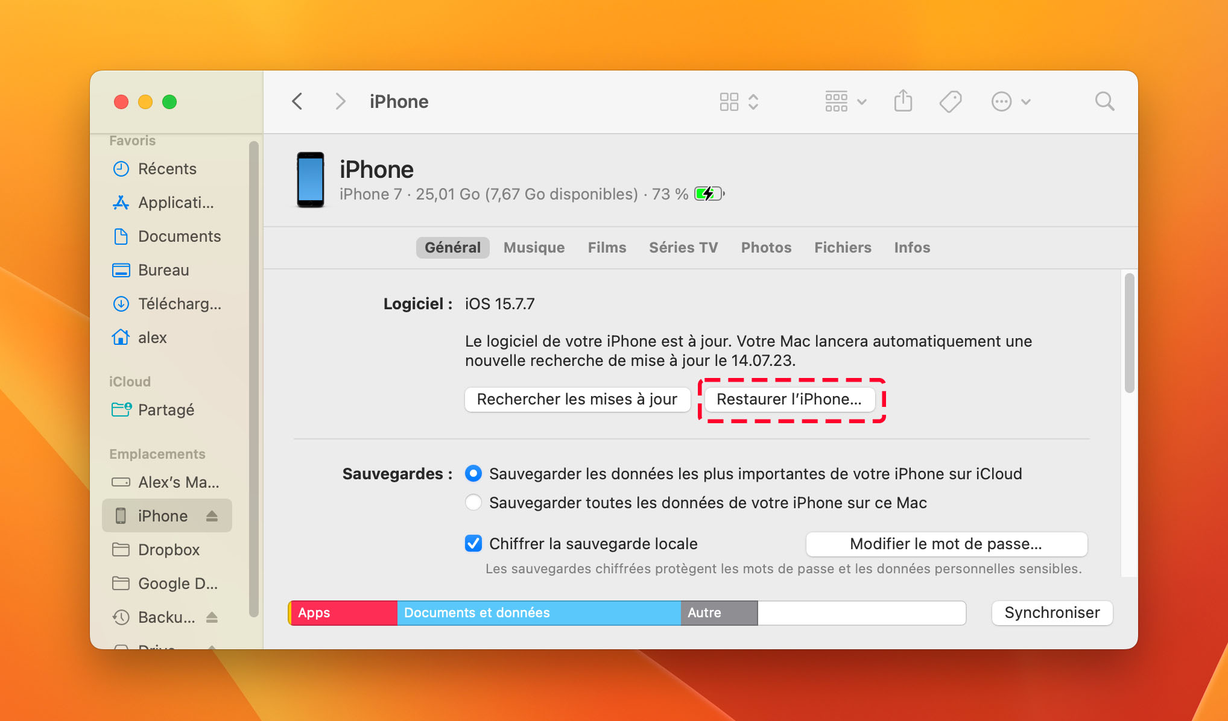Switch to the Photos tab

(x=767, y=247)
